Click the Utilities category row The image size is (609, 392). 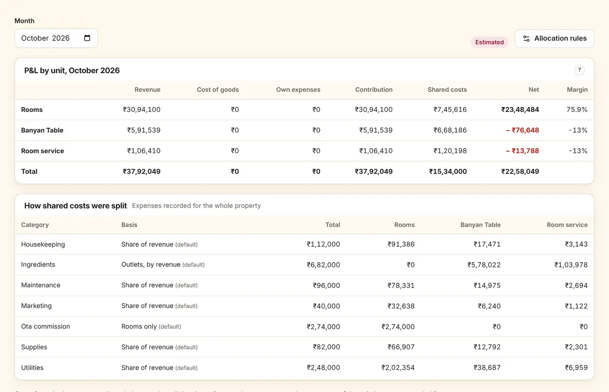pyautogui.click(x=304, y=368)
